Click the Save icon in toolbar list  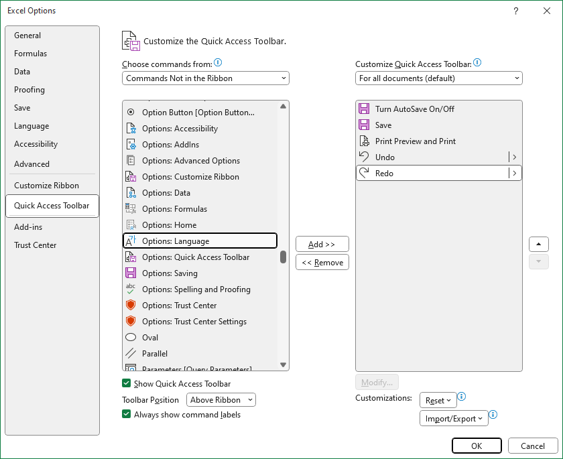(x=364, y=125)
